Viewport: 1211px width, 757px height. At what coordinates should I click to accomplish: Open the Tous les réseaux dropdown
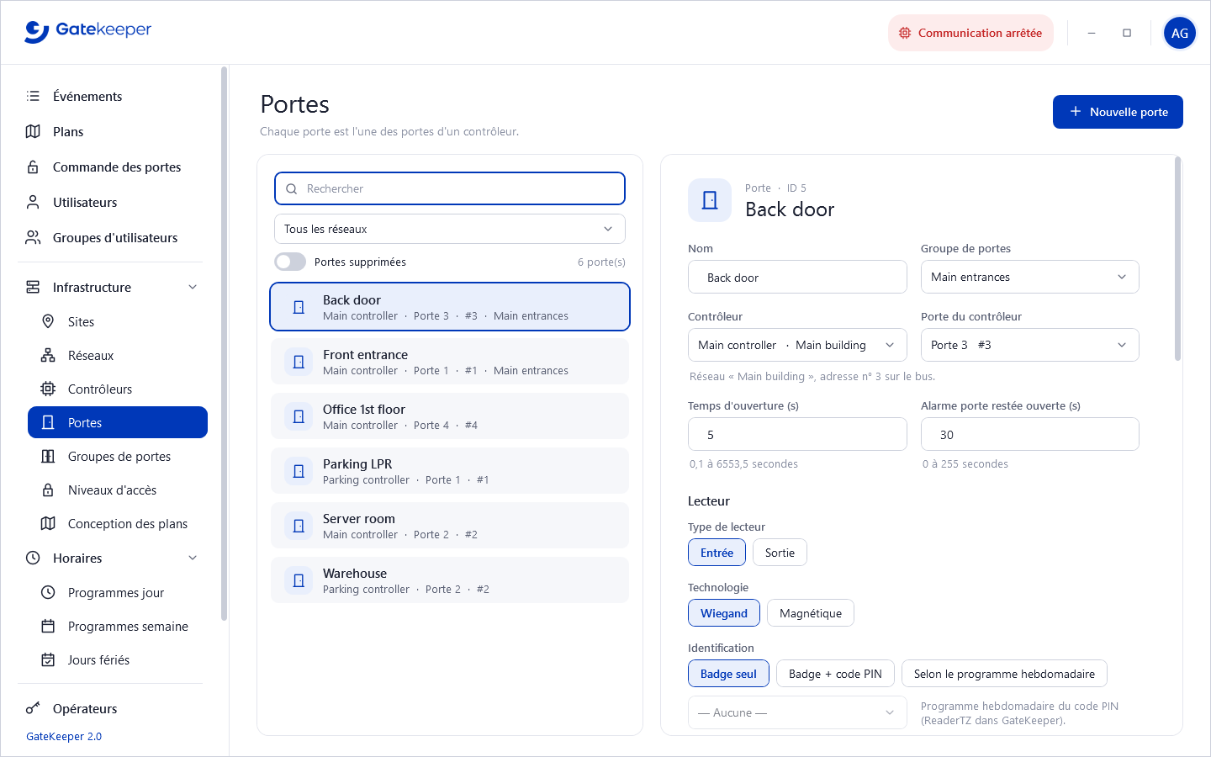pos(450,229)
